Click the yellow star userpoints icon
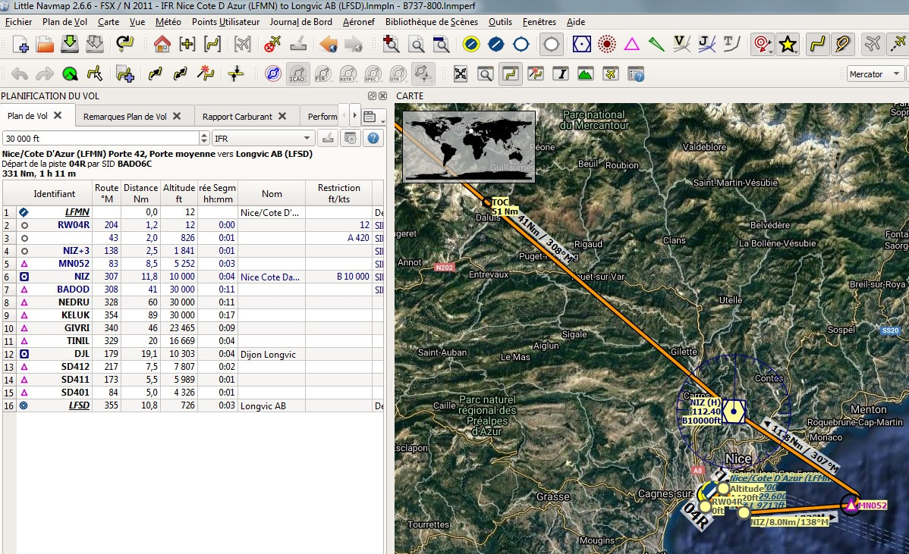 click(x=788, y=45)
